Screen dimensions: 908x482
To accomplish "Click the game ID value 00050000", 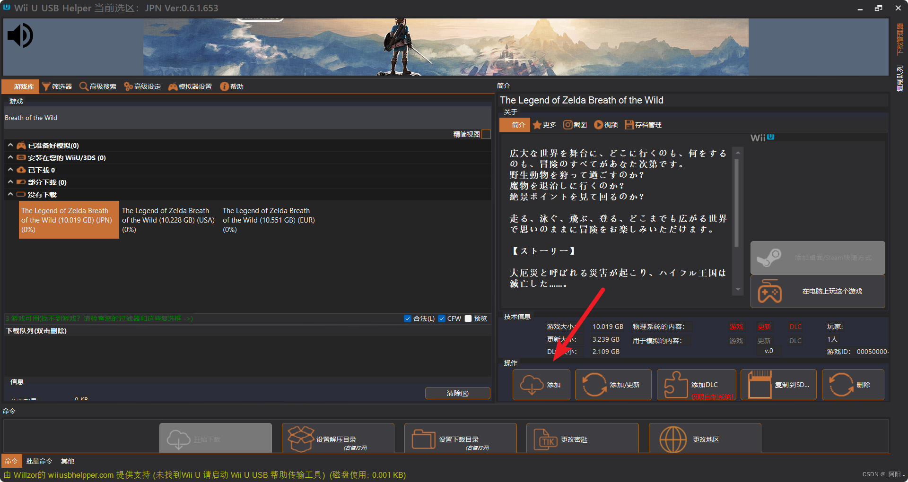I will [872, 352].
